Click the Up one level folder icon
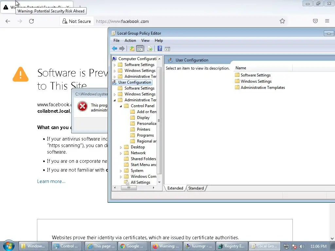Viewport: 335px width, 251px height. tap(132, 49)
